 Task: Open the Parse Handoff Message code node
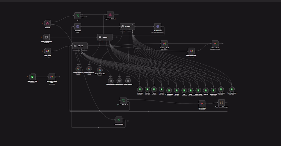(221, 103)
